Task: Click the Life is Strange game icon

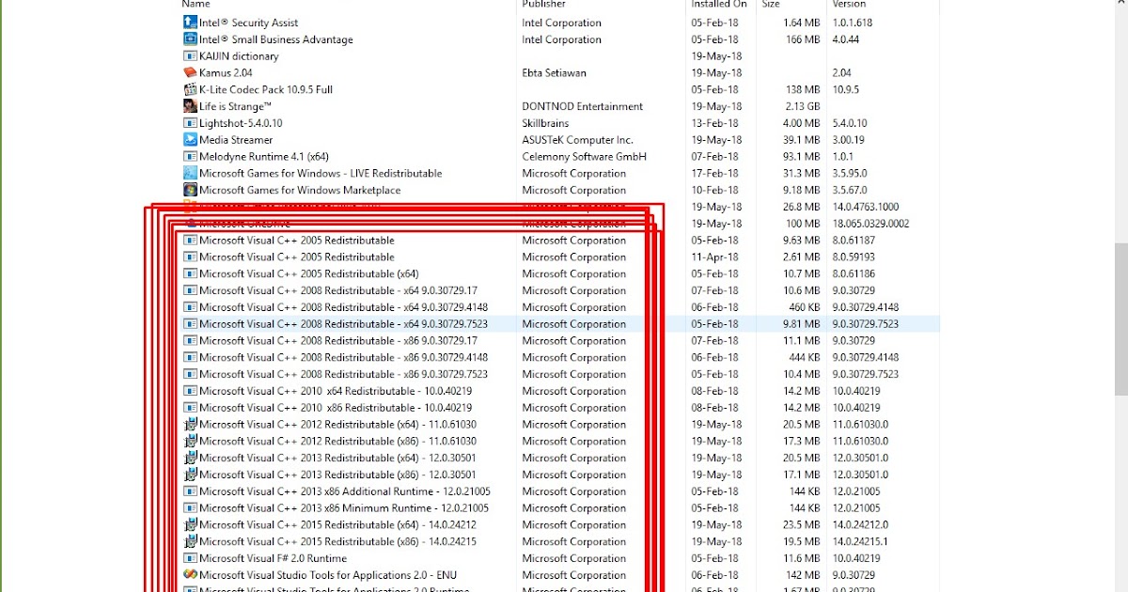Action: [x=190, y=106]
